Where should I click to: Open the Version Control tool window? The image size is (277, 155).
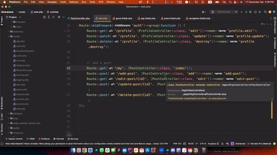click(x=14, y=139)
